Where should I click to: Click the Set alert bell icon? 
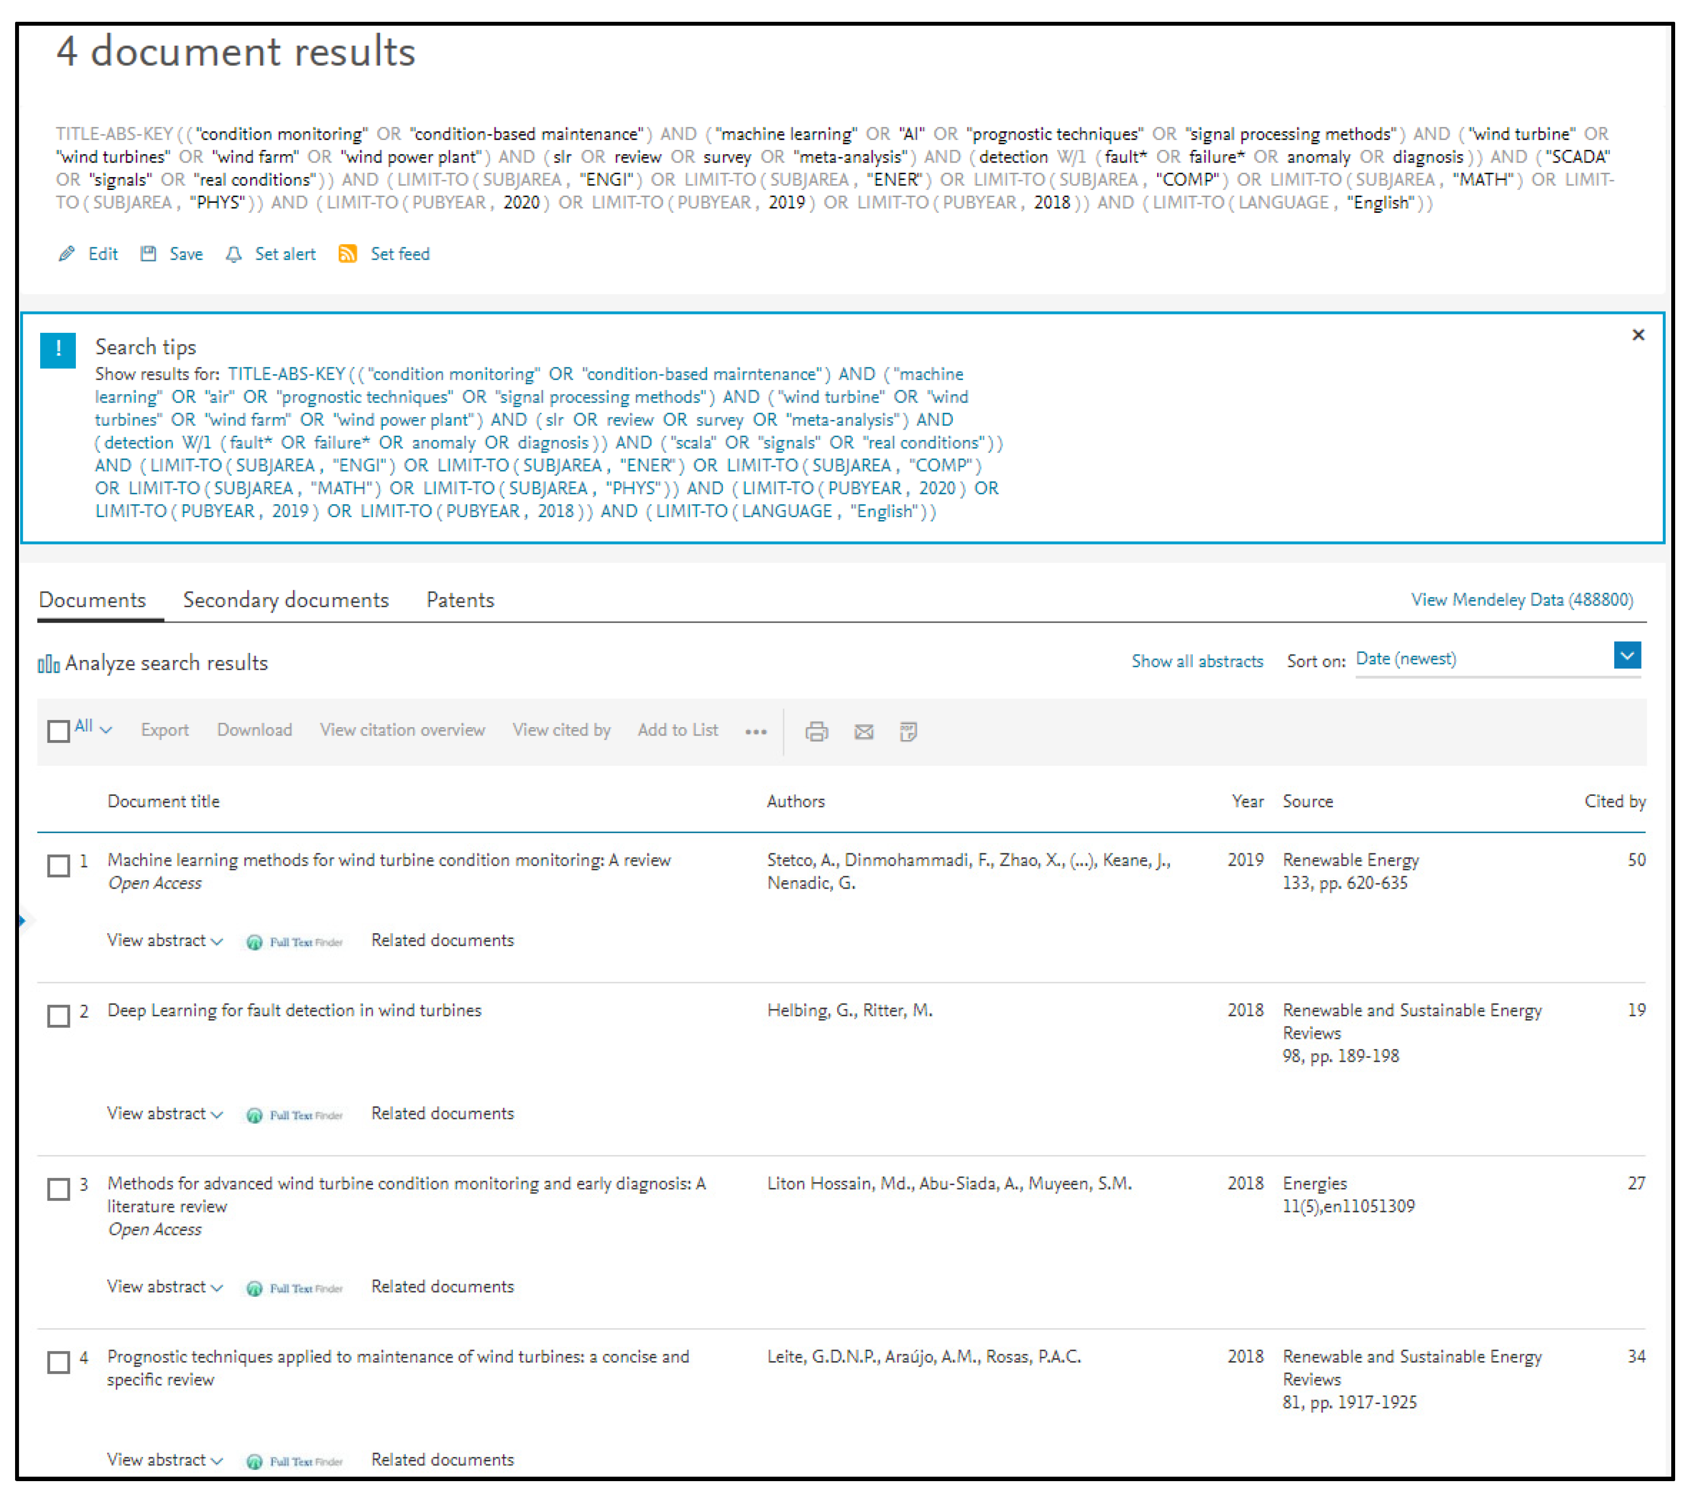click(x=233, y=254)
